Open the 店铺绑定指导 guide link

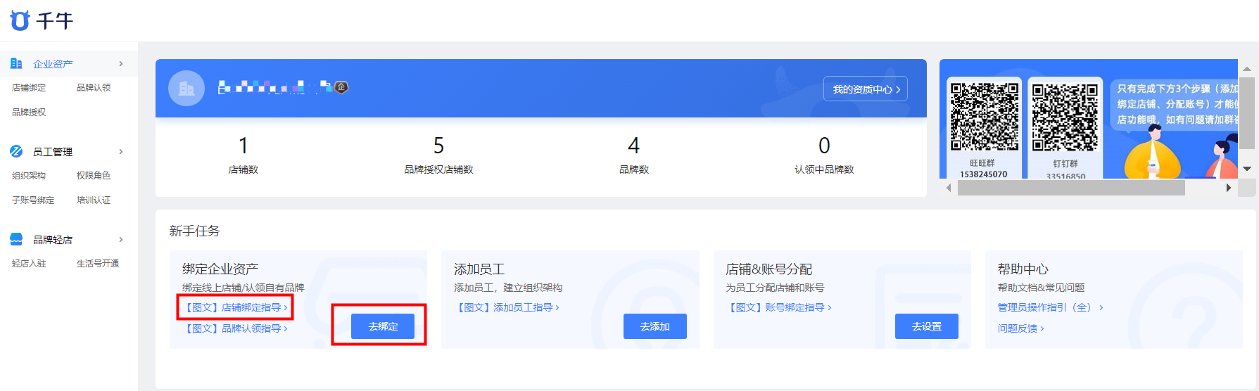click(235, 307)
